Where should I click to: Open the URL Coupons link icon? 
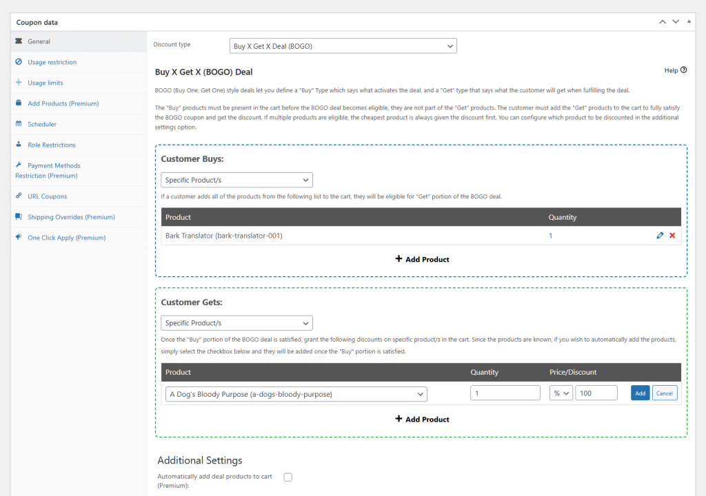(x=18, y=196)
